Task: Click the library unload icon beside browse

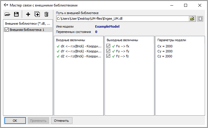Action: coord(200,19)
